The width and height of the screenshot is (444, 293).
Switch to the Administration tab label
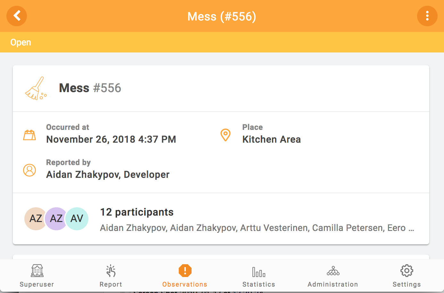333,284
